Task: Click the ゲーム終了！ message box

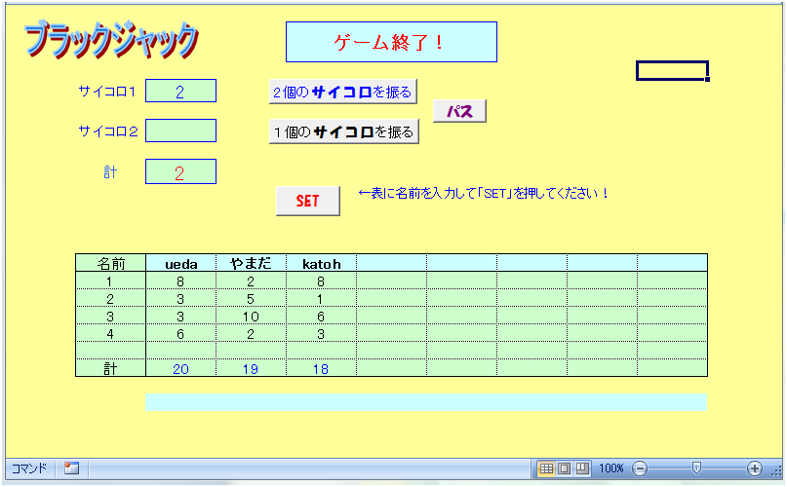Action: (x=391, y=42)
